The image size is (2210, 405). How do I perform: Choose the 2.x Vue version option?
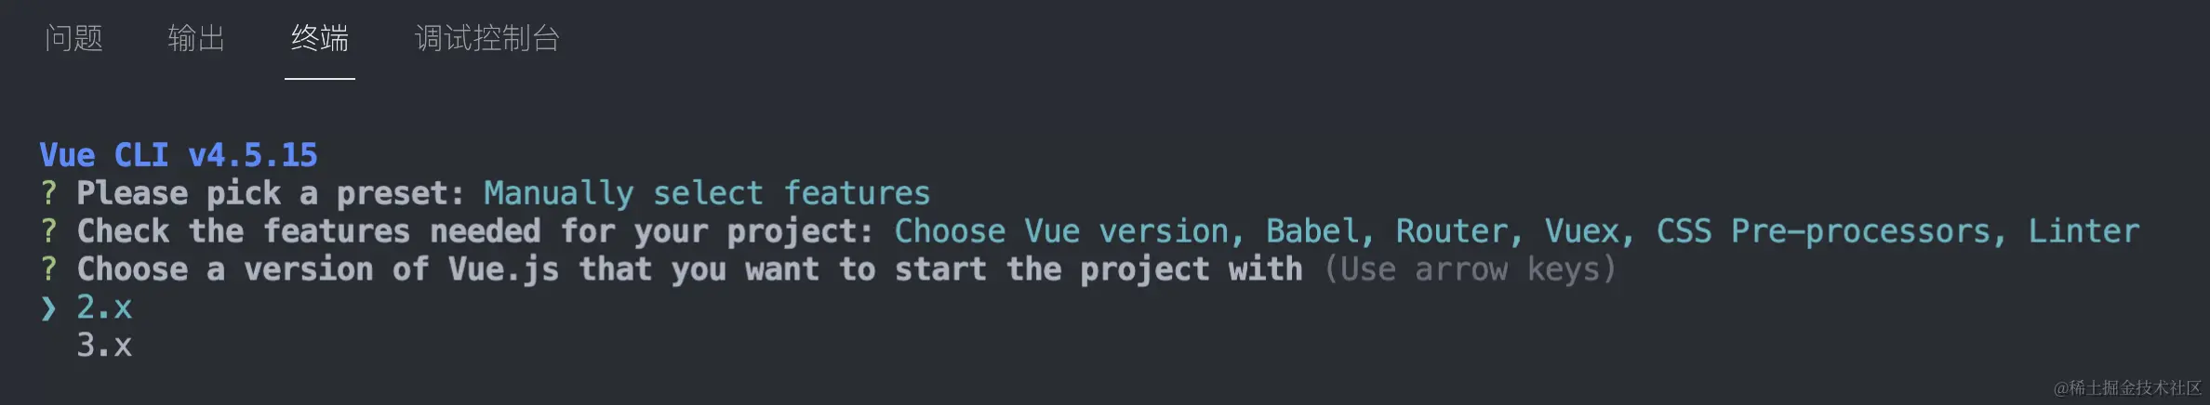(104, 307)
